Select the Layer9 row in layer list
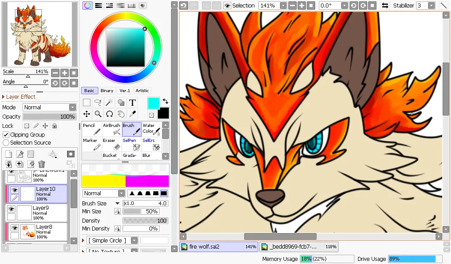Viewport: 451px width, 264px height. (37, 213)
